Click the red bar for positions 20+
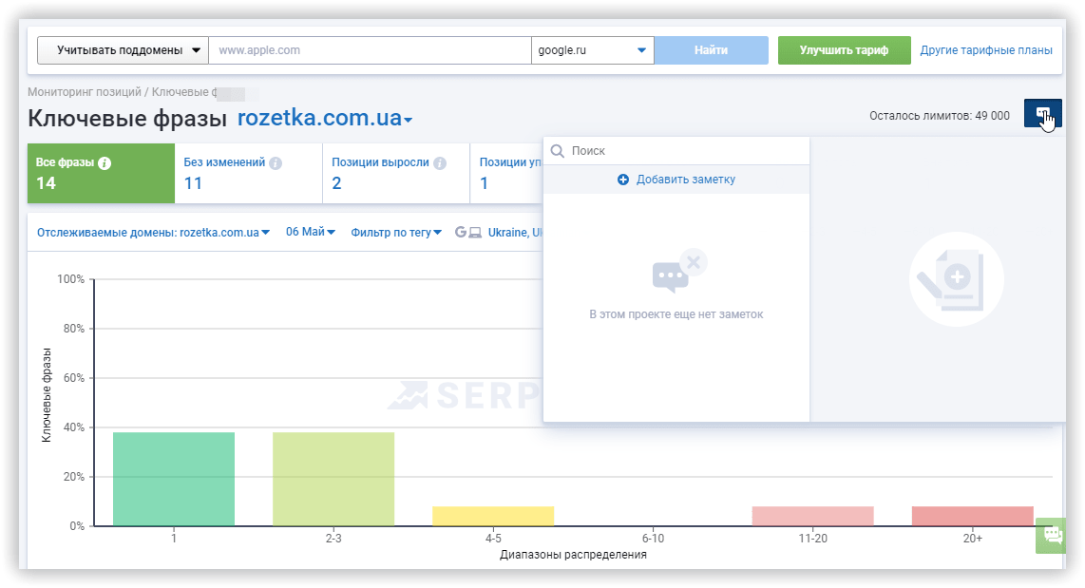Screen dimensions: 1085x588 [973, 516]
